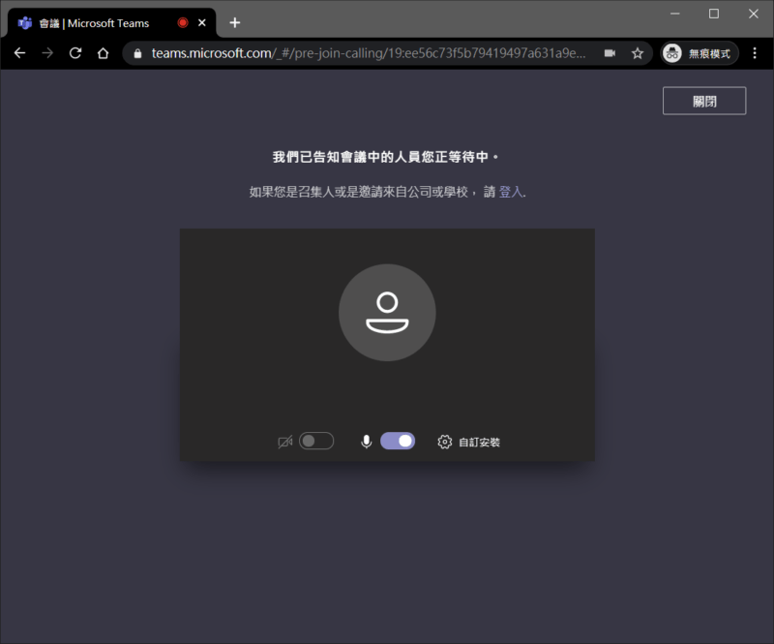Click the browser home icon
The image size is (774, 644).
(104, 53)
